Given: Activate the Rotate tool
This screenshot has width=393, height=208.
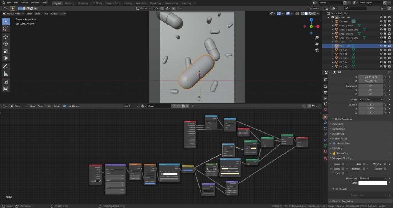Looking at the screenshot, I should pos(6,44).
